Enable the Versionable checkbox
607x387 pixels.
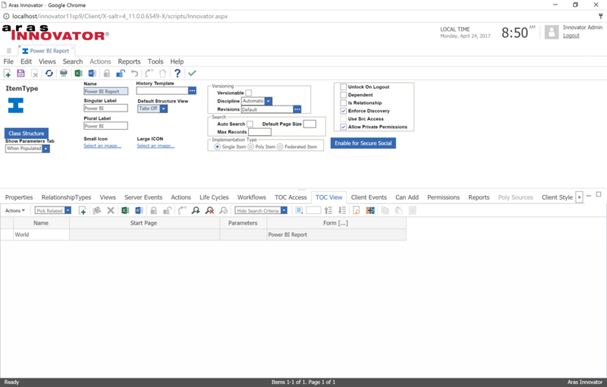click(x=248, y=93)
